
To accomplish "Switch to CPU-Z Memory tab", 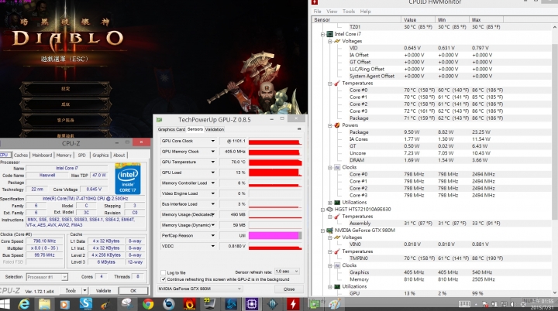I will [64, 155].
